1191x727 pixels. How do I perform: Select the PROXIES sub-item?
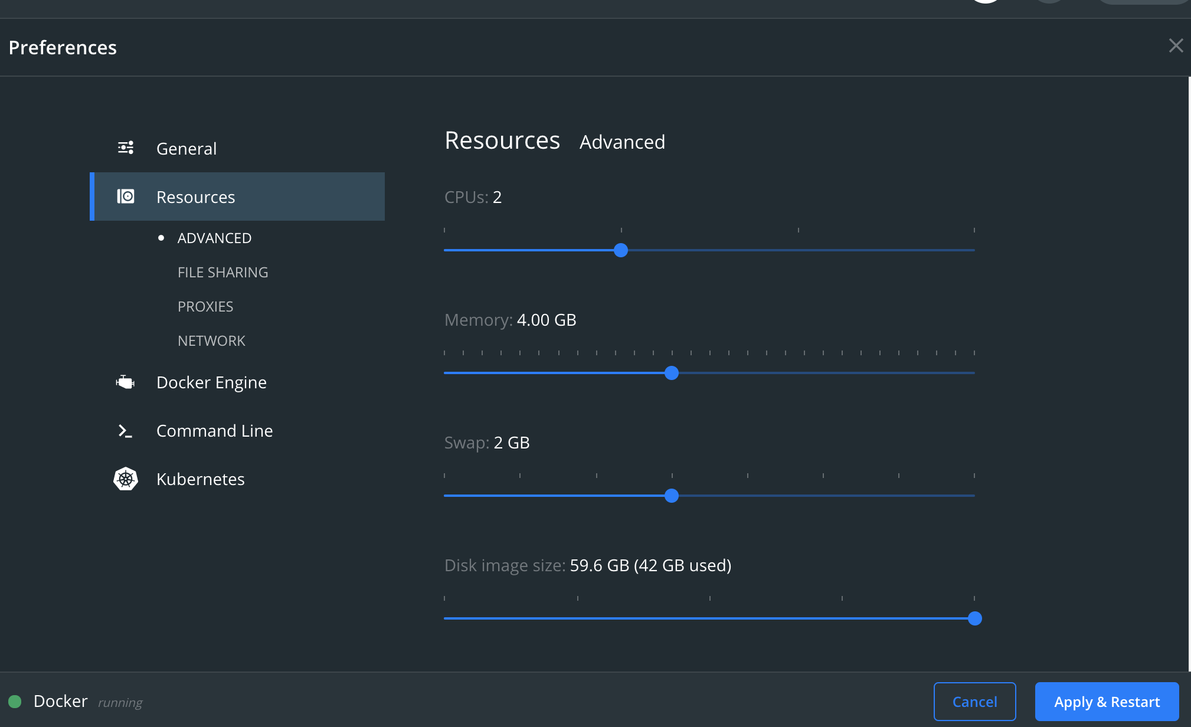205,306
